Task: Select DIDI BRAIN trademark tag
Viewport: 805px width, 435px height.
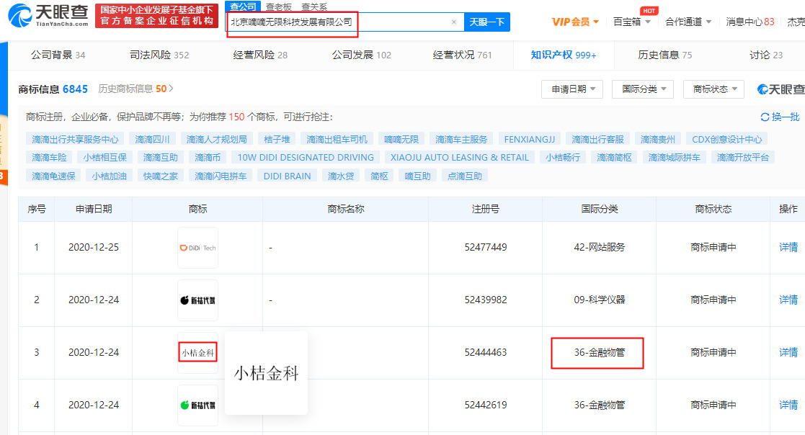Action: [x=287, y=176]
